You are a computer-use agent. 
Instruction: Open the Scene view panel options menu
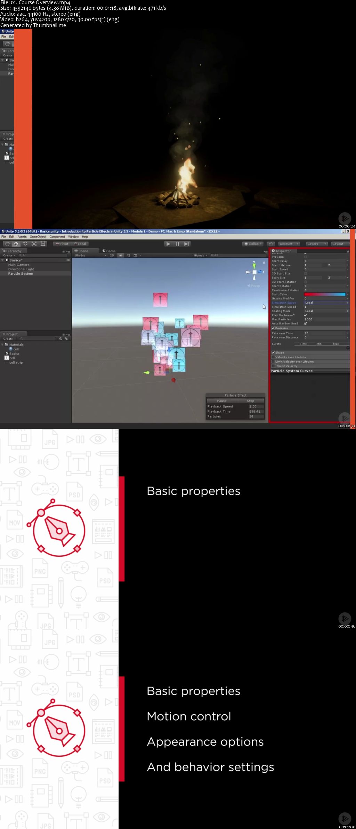tap(266, 251)
